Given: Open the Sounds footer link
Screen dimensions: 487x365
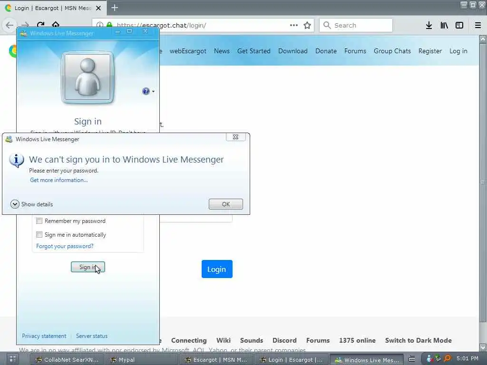Looking at the screenshot, I should [252, 340].
